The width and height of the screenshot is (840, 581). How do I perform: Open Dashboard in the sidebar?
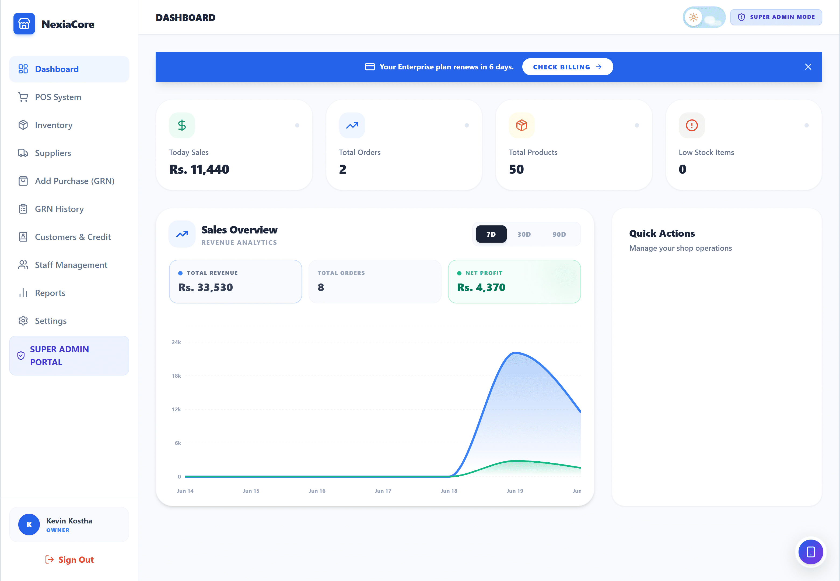(x=69, y=69)
